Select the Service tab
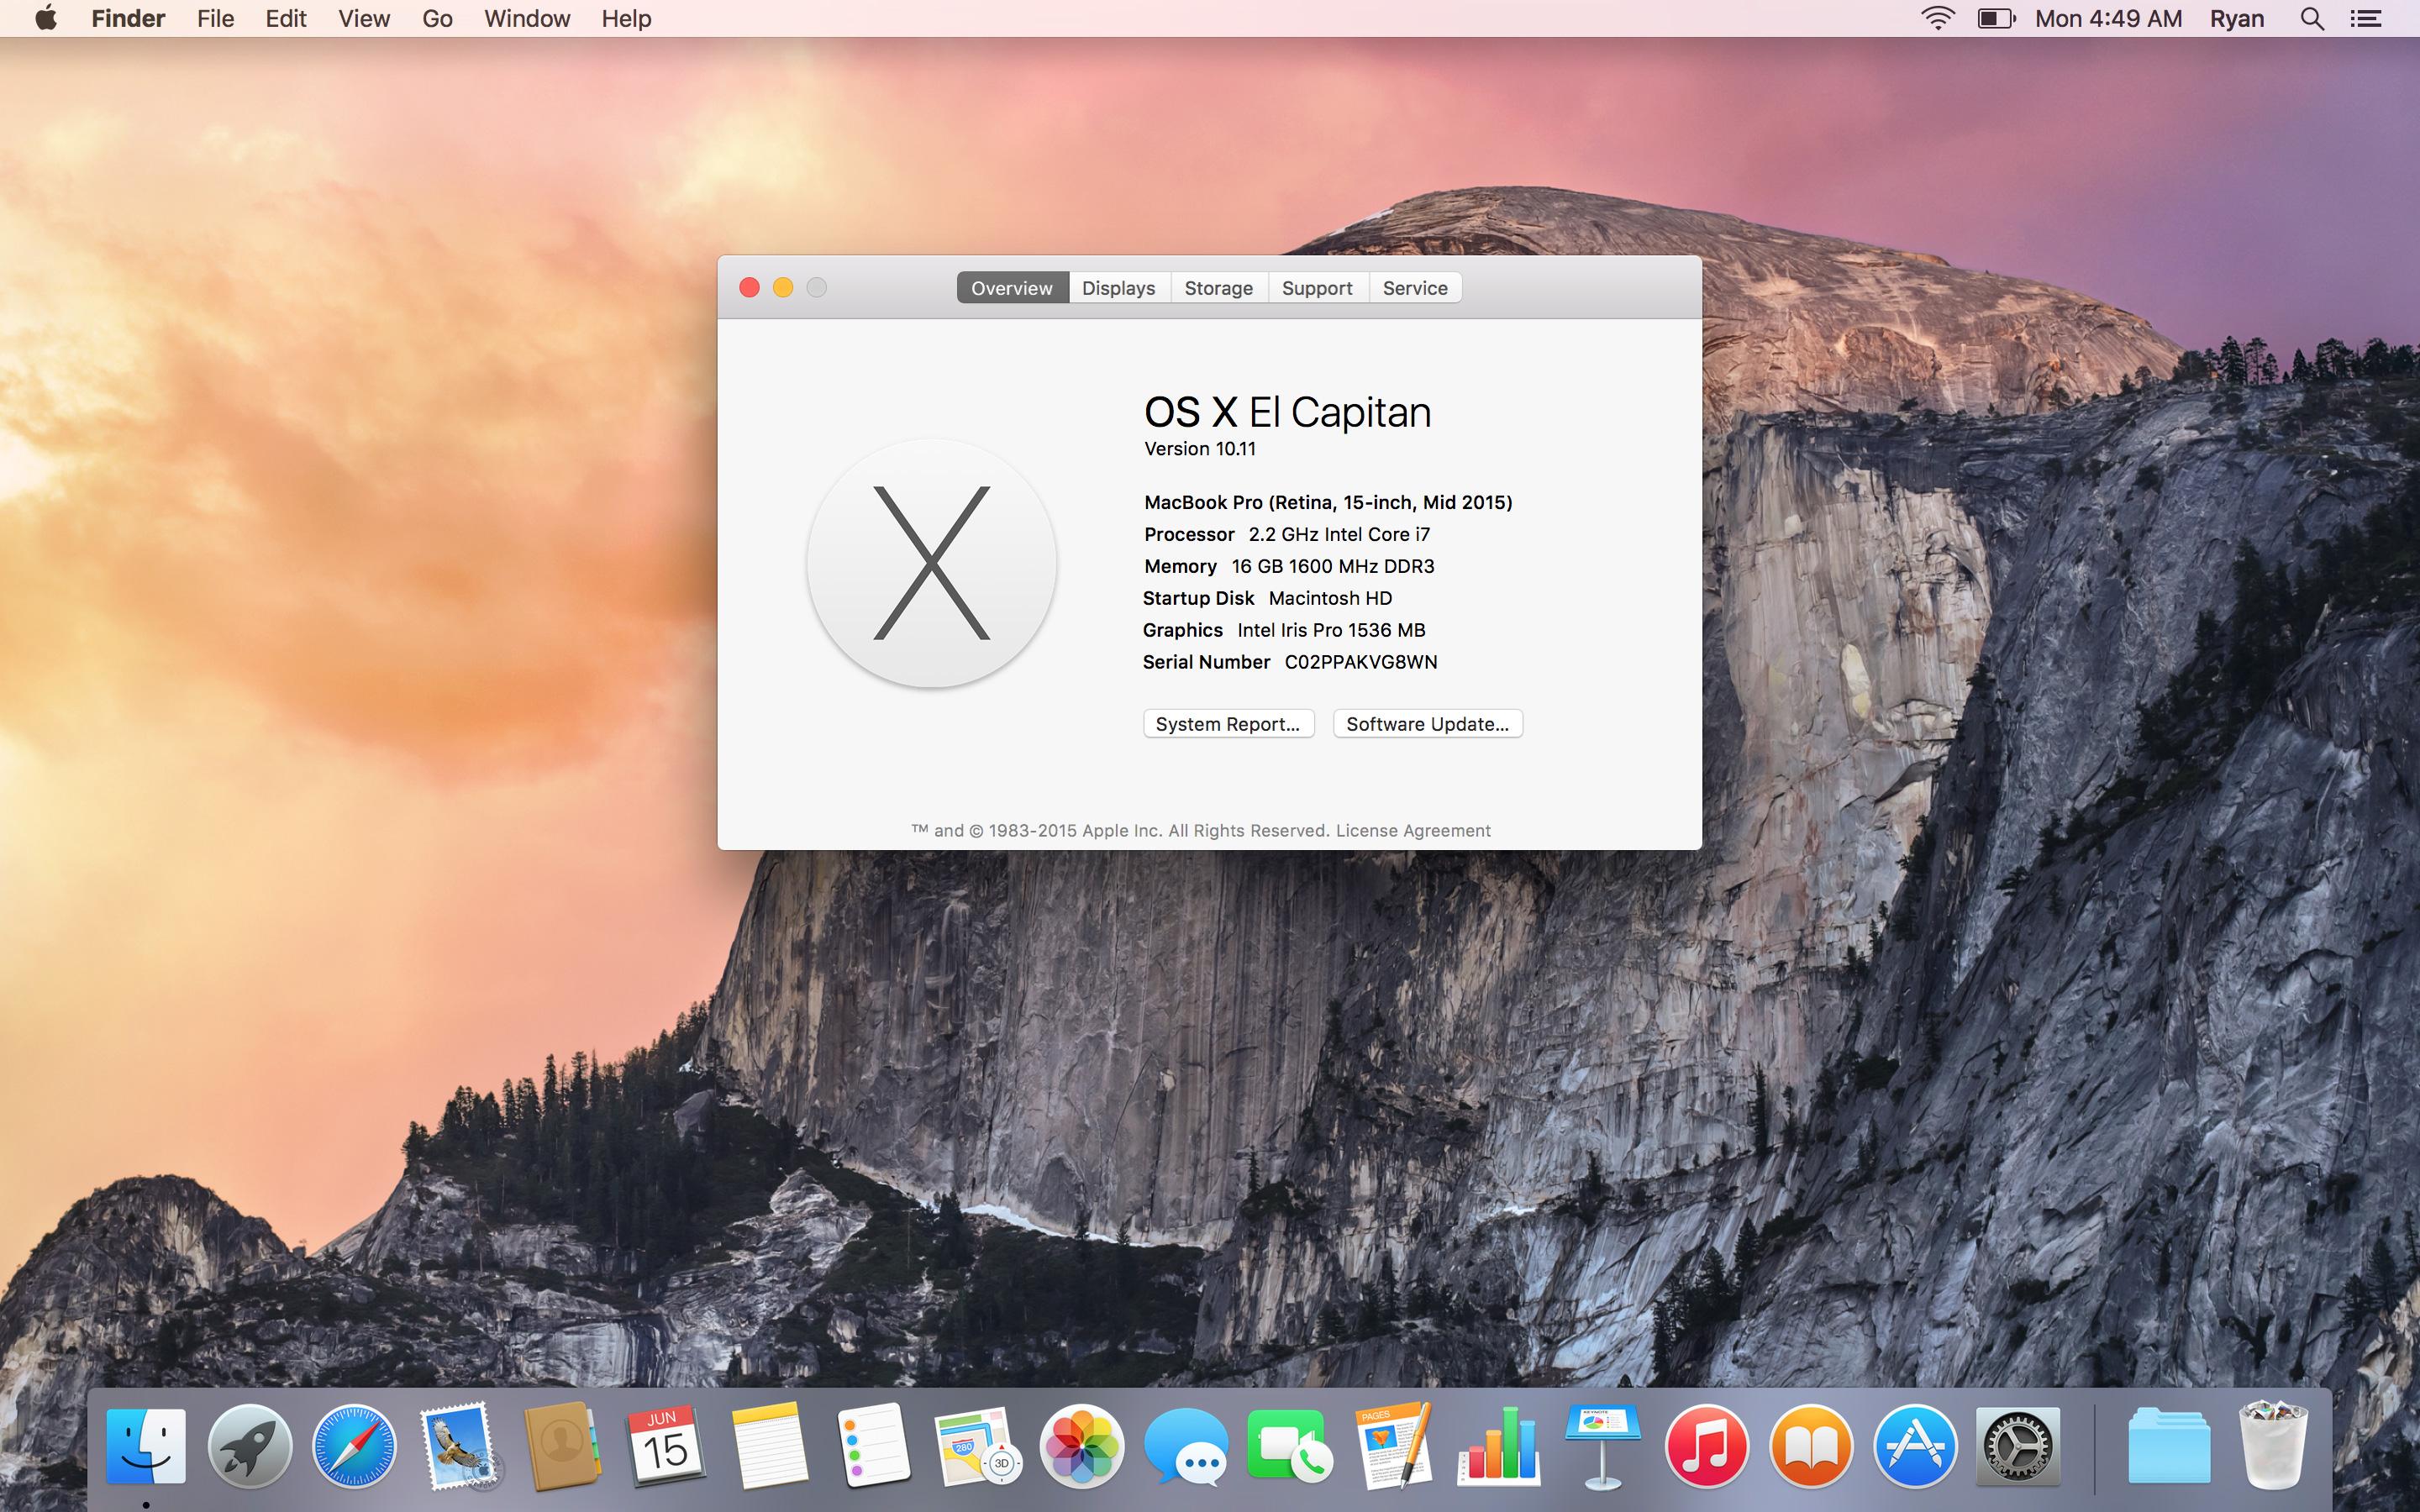2420x1512 pixels. pyautogui.click(x=1415, y=287)
